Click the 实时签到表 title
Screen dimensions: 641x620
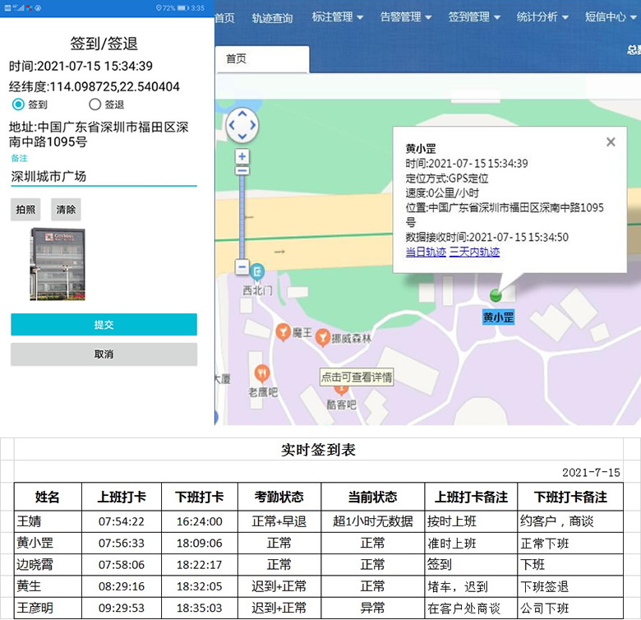319,450
